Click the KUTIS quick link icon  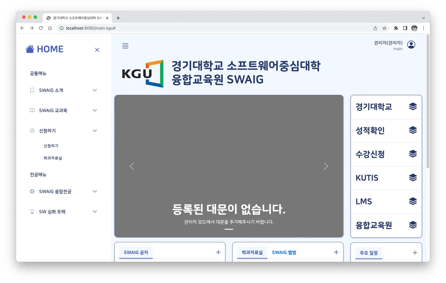(413, 177)
